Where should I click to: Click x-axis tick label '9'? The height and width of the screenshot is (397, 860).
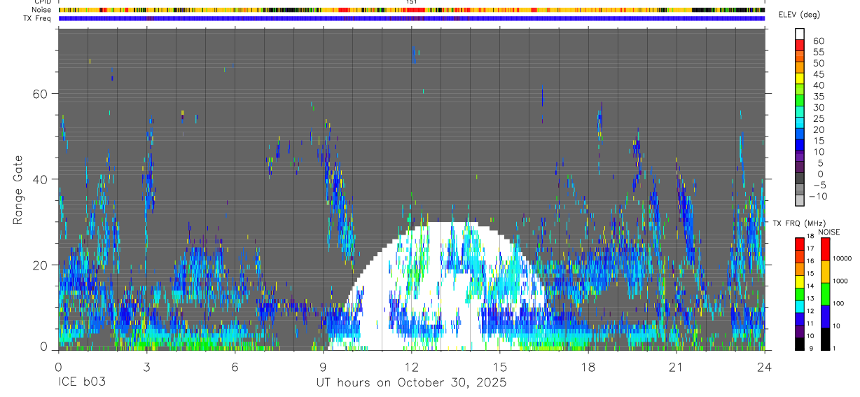point(323,366)
